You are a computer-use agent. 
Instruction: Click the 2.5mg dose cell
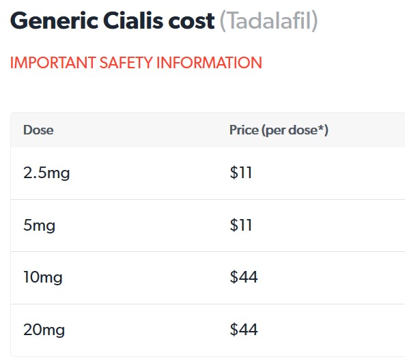coord(46,173)
